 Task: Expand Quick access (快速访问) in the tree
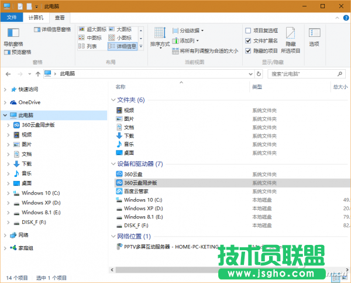5,90
